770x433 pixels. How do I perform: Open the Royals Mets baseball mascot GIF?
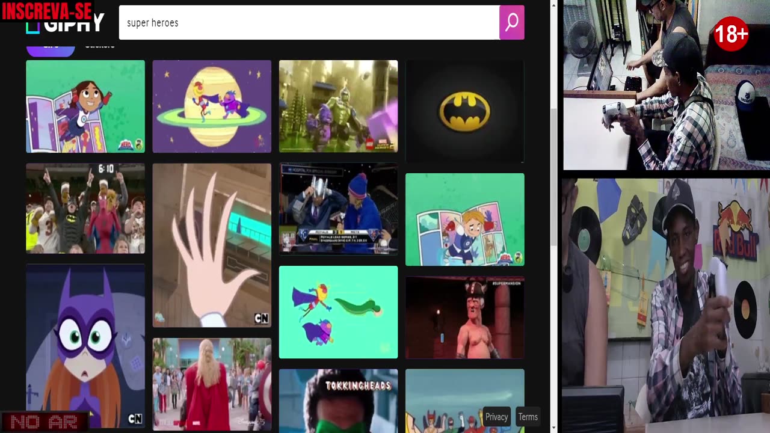pyautogui.click(x=338, y=209)
